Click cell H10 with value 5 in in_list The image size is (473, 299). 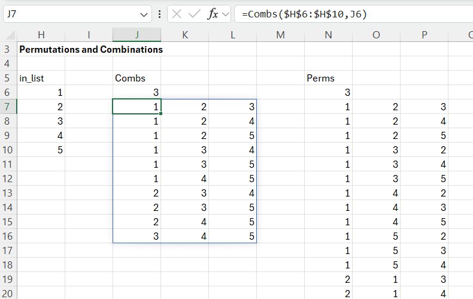41,150
